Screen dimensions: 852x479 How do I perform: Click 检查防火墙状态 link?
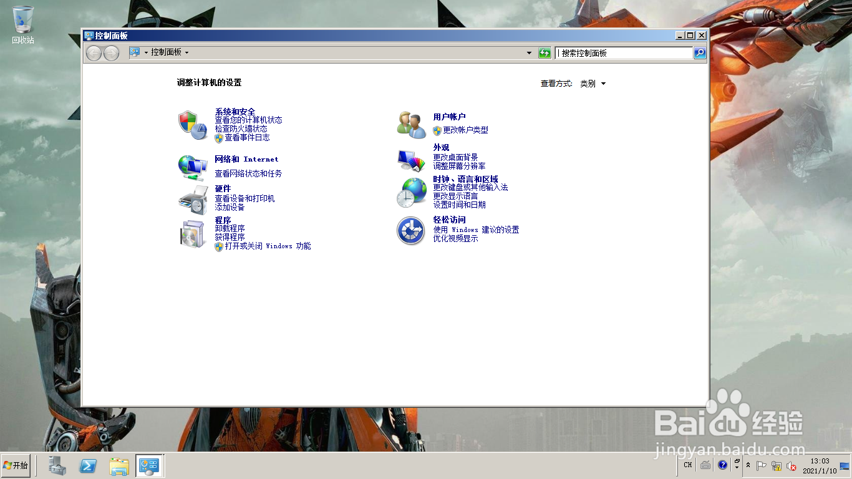tap(241, 128)
